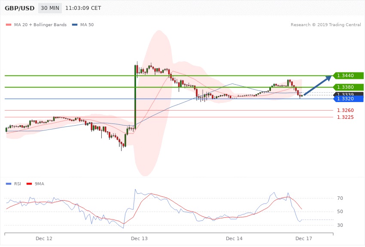Click the Dec 17 date axis label

click(303, 238)
